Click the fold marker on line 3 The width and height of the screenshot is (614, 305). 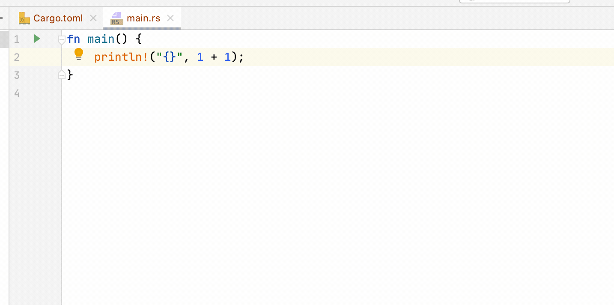tap(62, 75)
